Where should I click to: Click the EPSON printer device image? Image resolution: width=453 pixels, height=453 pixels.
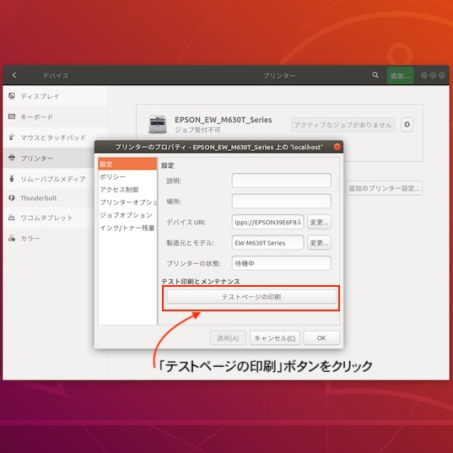coord(158,124)
